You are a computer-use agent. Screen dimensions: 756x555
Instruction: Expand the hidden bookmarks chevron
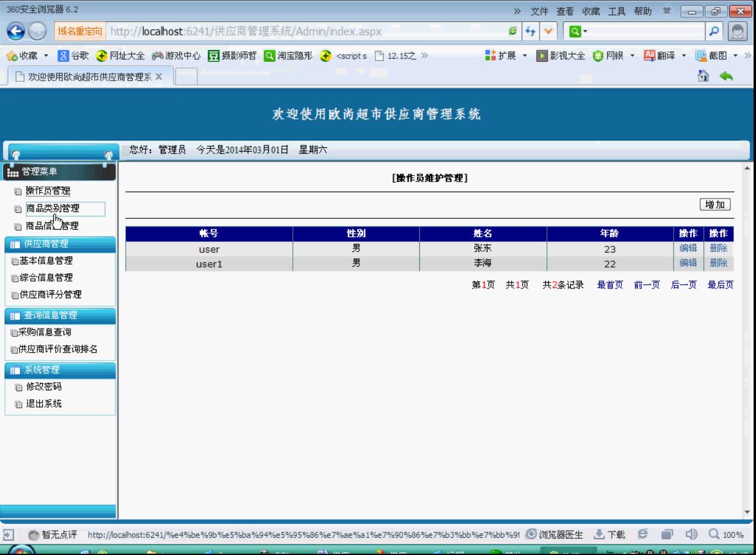point(424,57)
